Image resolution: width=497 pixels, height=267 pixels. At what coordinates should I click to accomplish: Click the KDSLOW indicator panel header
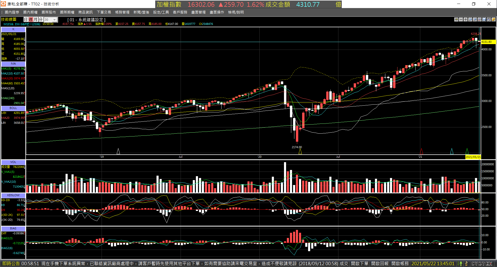coord(13,195)
